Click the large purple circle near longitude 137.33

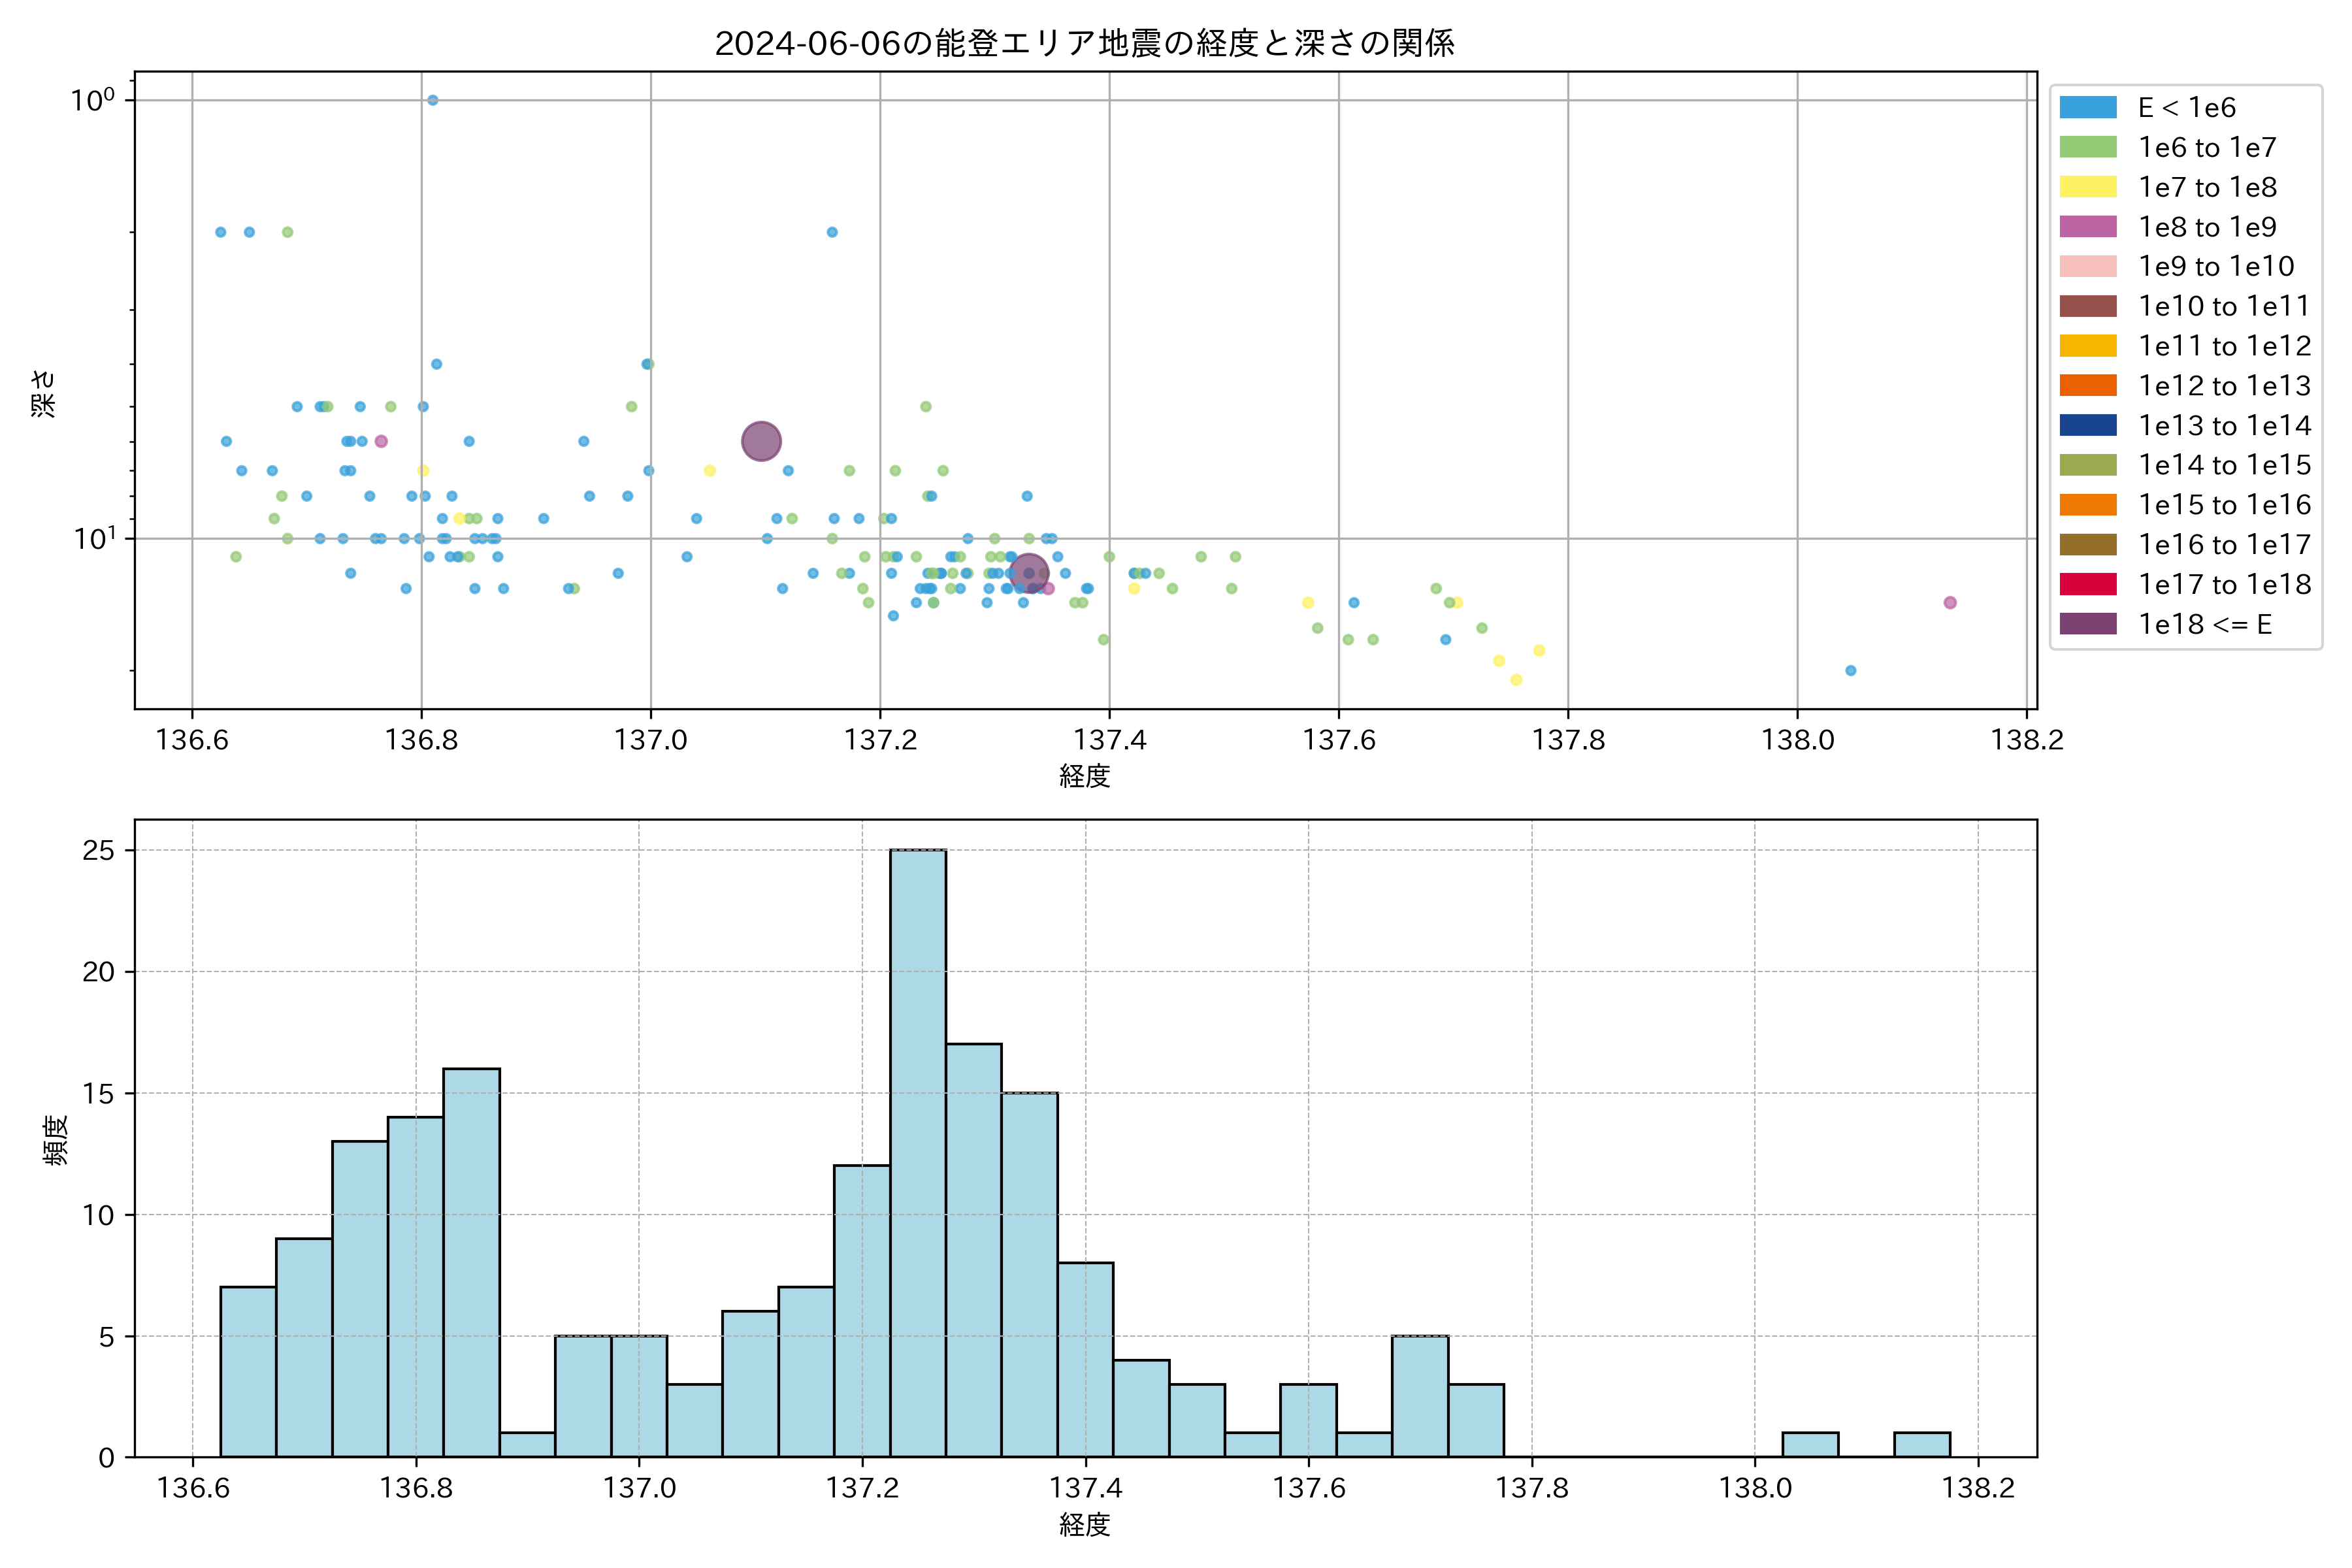1029,574
